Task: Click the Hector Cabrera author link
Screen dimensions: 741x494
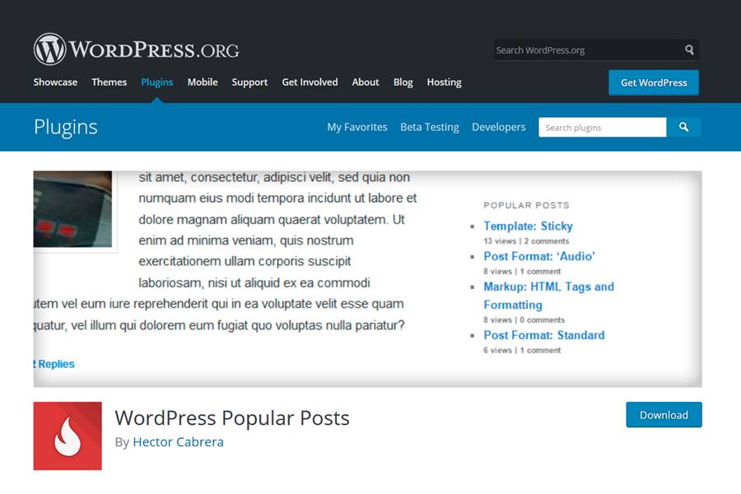Action: 178,442
